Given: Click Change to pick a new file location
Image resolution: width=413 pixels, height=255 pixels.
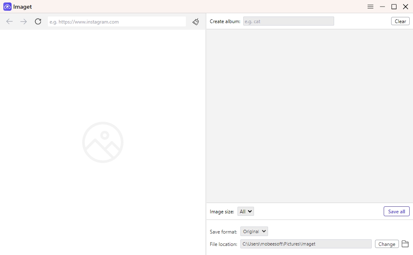Looking at the screenshot, I should point(387,244).
